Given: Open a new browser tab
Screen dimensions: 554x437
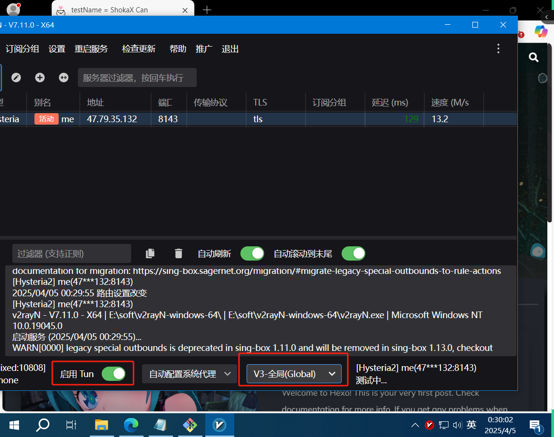Looking at the screenshot, I should point(207,10).
